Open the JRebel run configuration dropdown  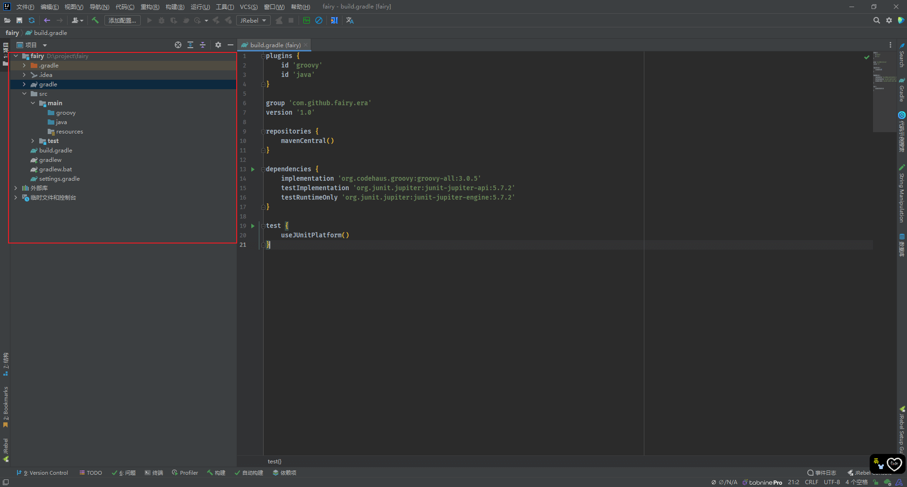click(253, 20)
